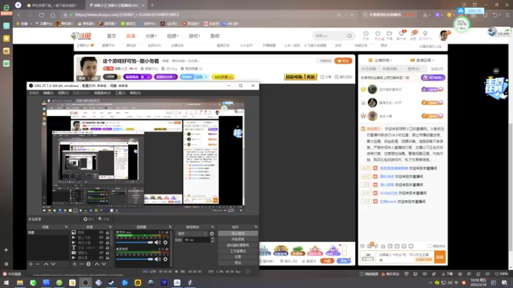Toggle visibility eye of 文本 (GDI+) source
The height and width of the screenshot is (288, 513).
coord(101,248)
